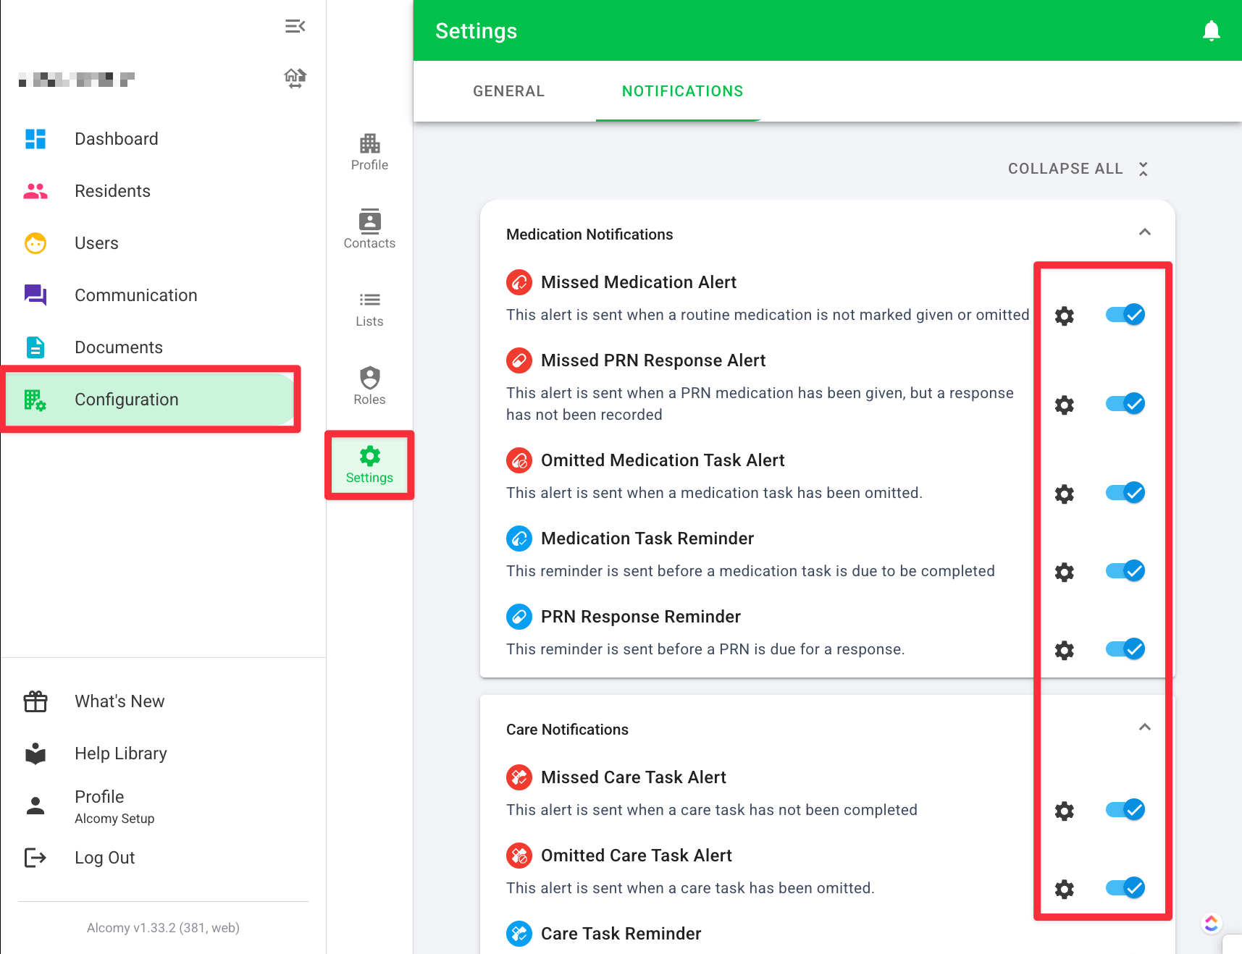The width and height of the screenshot is (1242, 954).
Task: Click the Alcomy v1.33.2 version text
Action: pyautogui.click(x=163, y=928)
